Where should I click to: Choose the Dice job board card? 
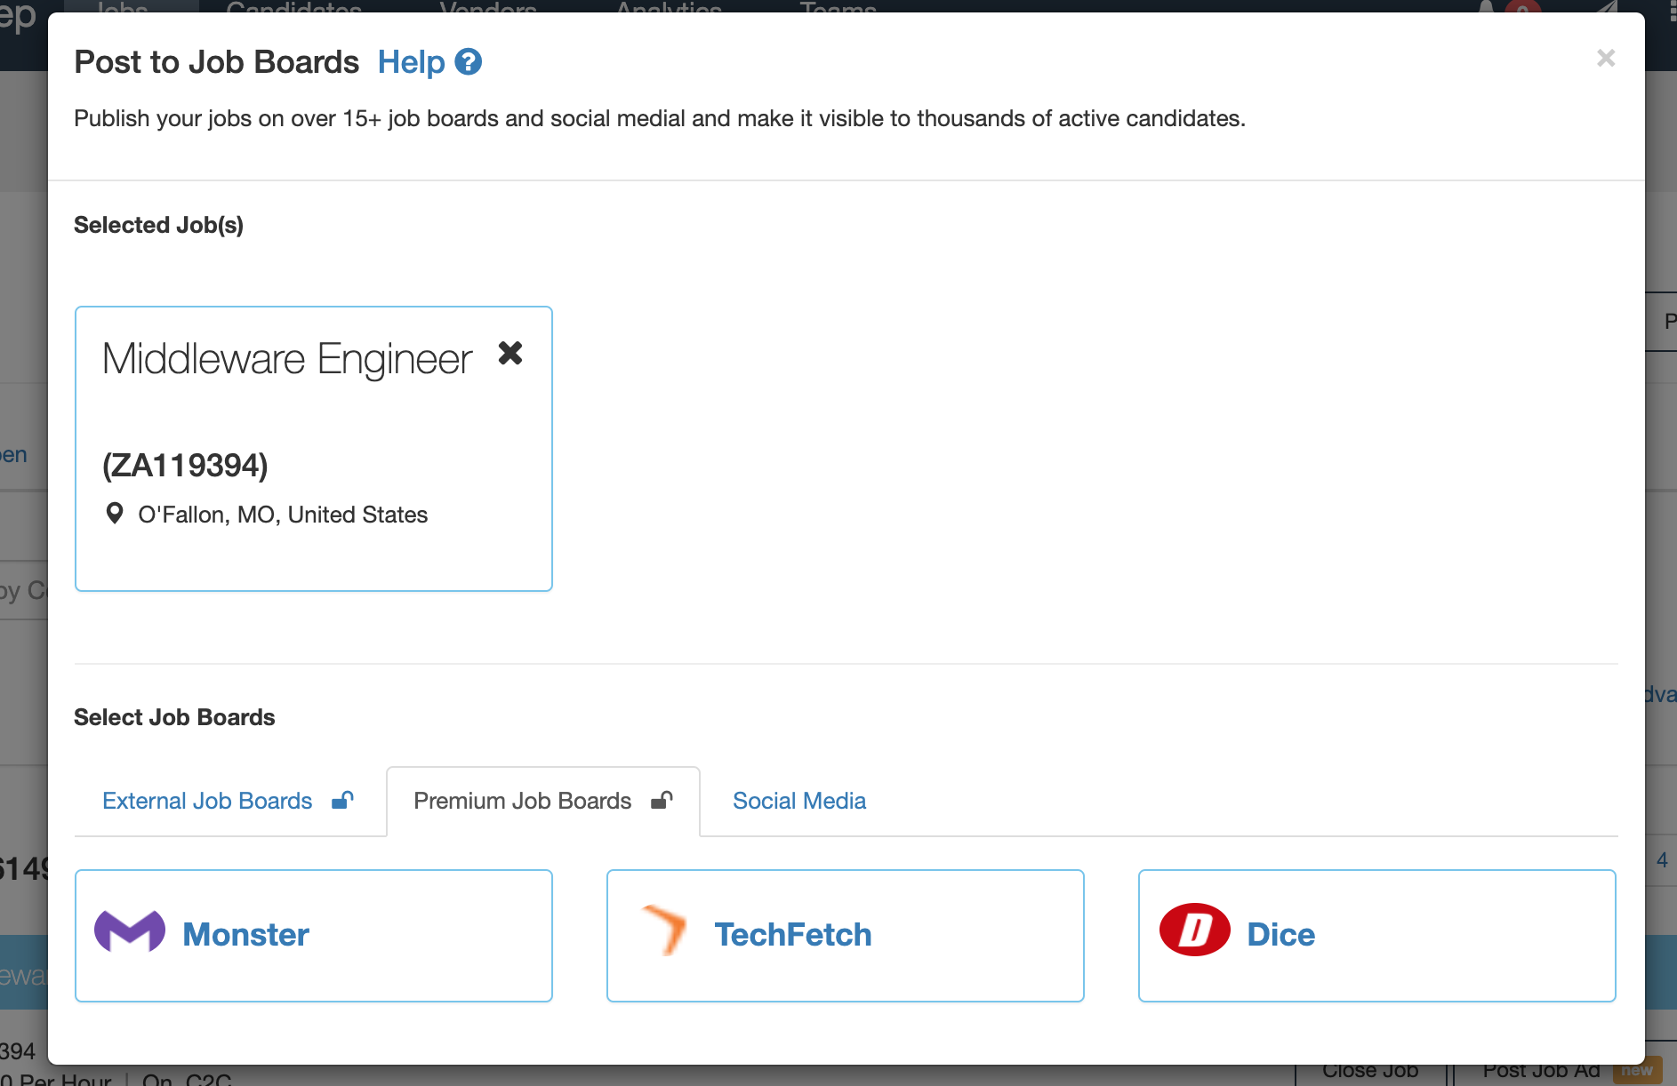[1377, 936]
